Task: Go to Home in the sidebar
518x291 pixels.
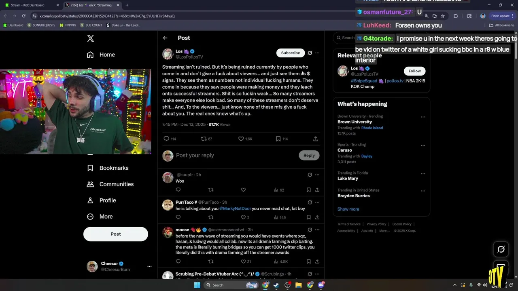Action: click(x=101, y=55)
